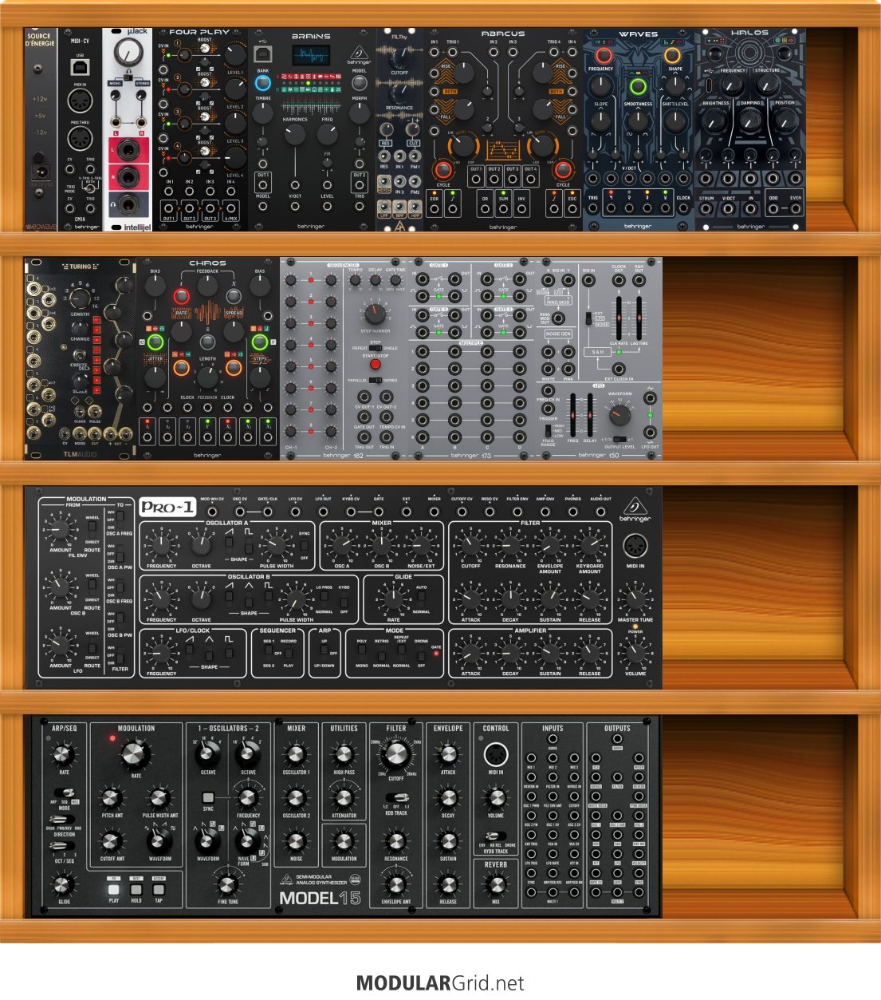Click the LFO OUT jack on module 150
This screenshot has width=881, height=1000.
pos(651,433)
